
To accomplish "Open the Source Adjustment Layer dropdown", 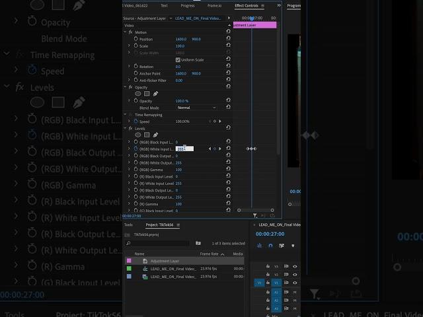I will click(x=171, y=18).
